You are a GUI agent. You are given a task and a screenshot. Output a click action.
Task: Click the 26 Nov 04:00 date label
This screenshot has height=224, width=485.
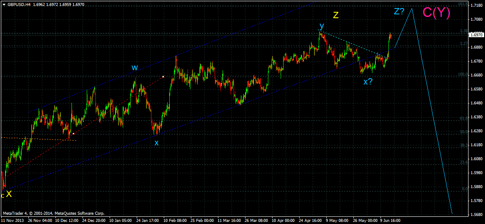[x=40, y=221]
